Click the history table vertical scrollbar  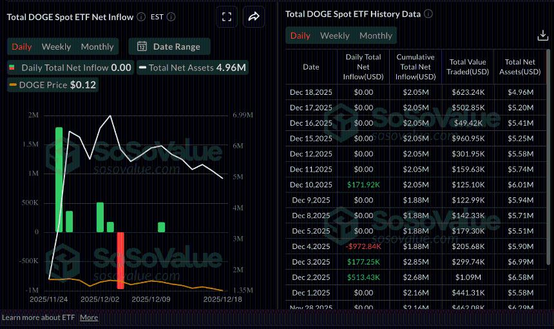(548, 155)
